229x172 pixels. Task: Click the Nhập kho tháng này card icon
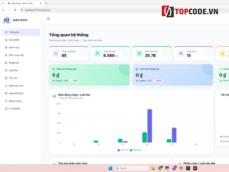[x=54, y=69]
